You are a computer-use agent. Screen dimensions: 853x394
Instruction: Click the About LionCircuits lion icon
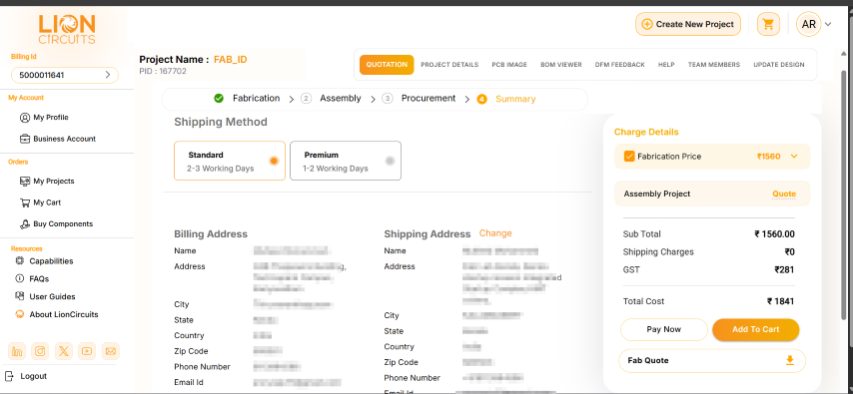point(20,314)
